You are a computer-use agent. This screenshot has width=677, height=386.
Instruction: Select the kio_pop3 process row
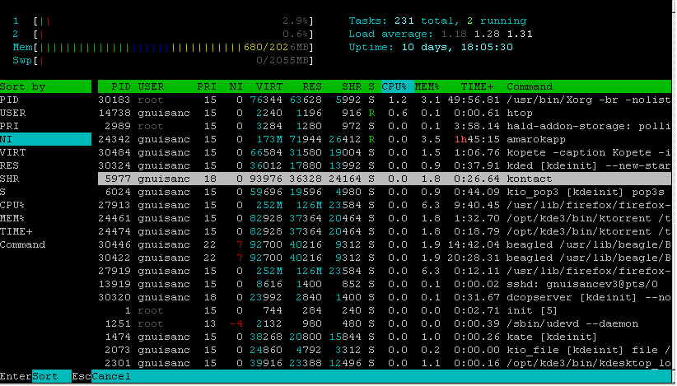pyautogui.click(x=385, y=192)
